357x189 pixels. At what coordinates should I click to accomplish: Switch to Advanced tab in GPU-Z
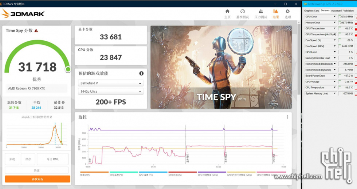[x=336, y=11]
